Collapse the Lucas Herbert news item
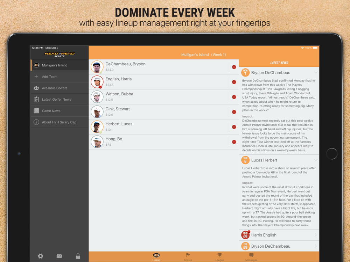This screenshot has width=350, height=262. (x=316, y=160)
